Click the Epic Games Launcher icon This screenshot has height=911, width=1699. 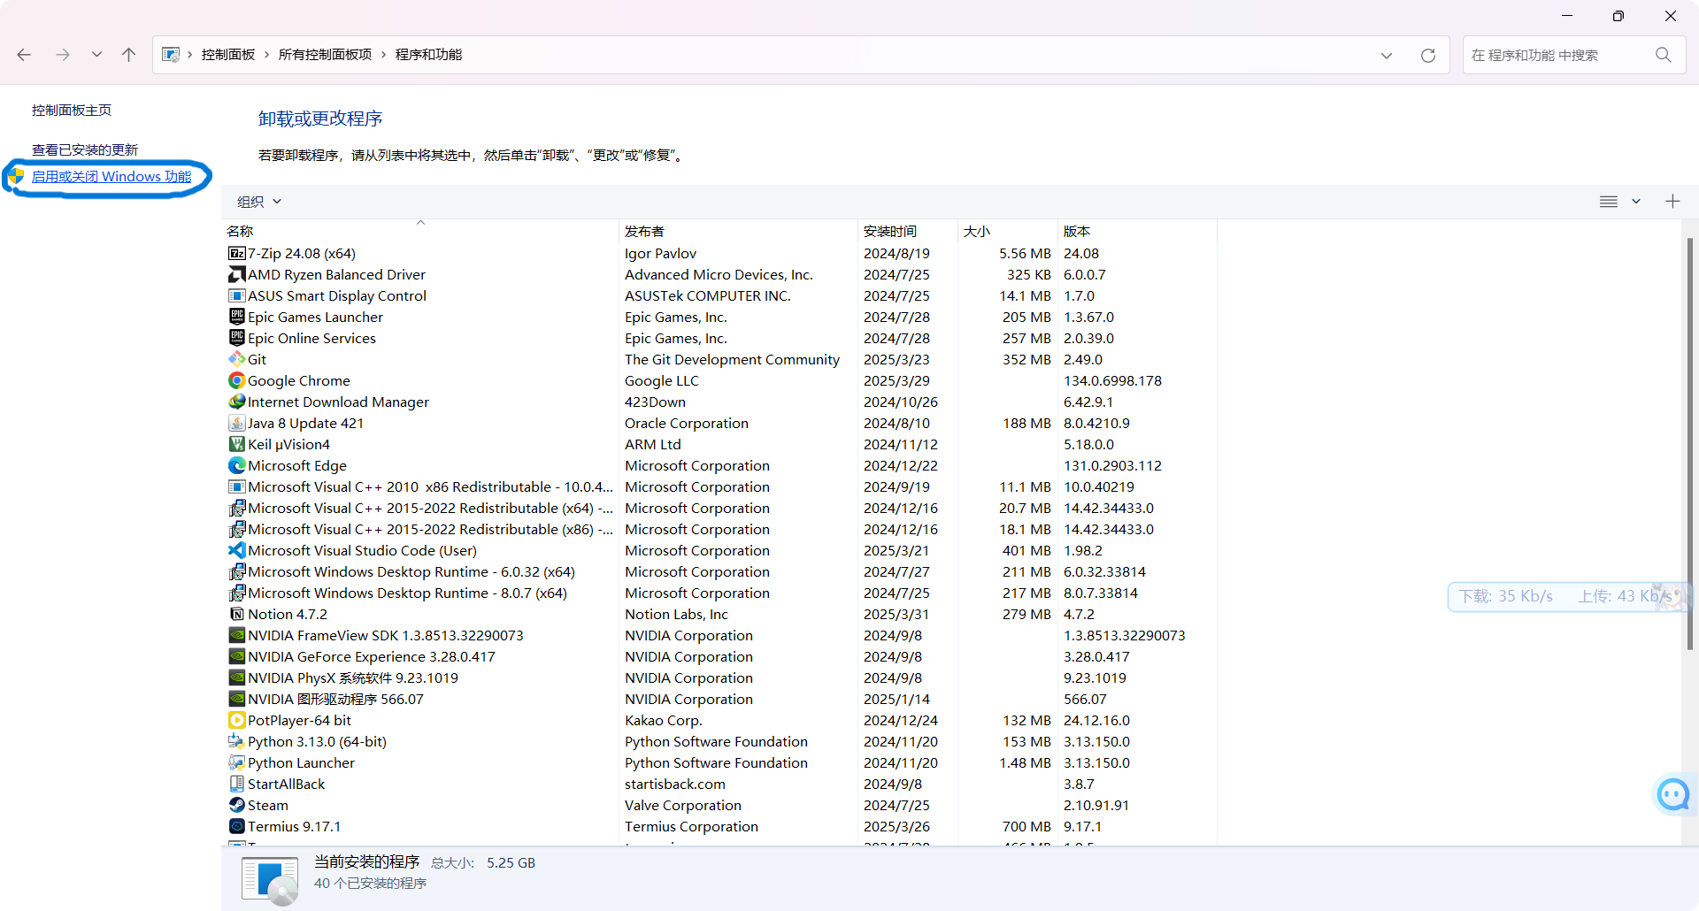(x=236, y=318)
